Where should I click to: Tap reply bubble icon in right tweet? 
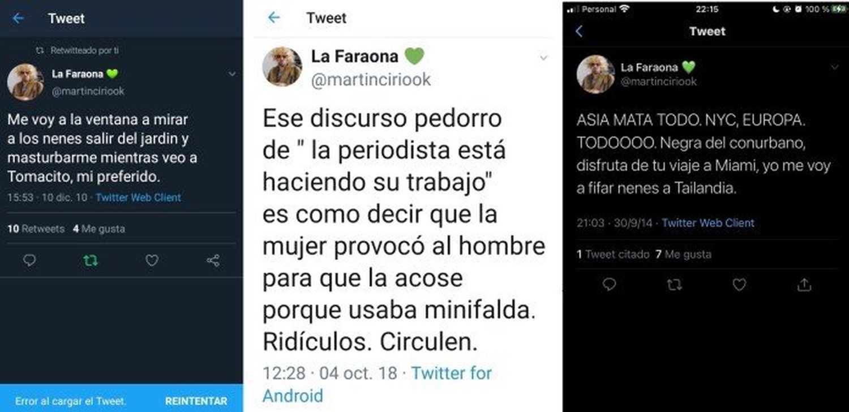(x=609, y=285)
